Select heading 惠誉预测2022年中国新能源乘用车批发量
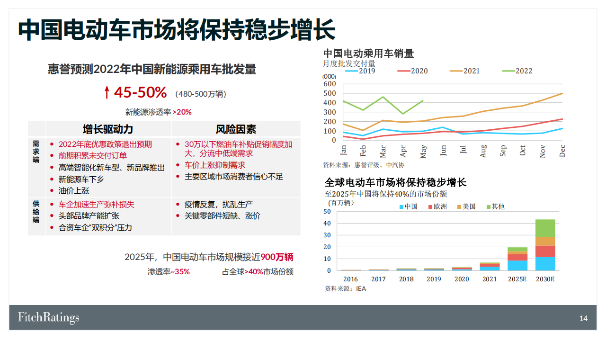Screen dimensions: 606x341 (x=152, y=70)
